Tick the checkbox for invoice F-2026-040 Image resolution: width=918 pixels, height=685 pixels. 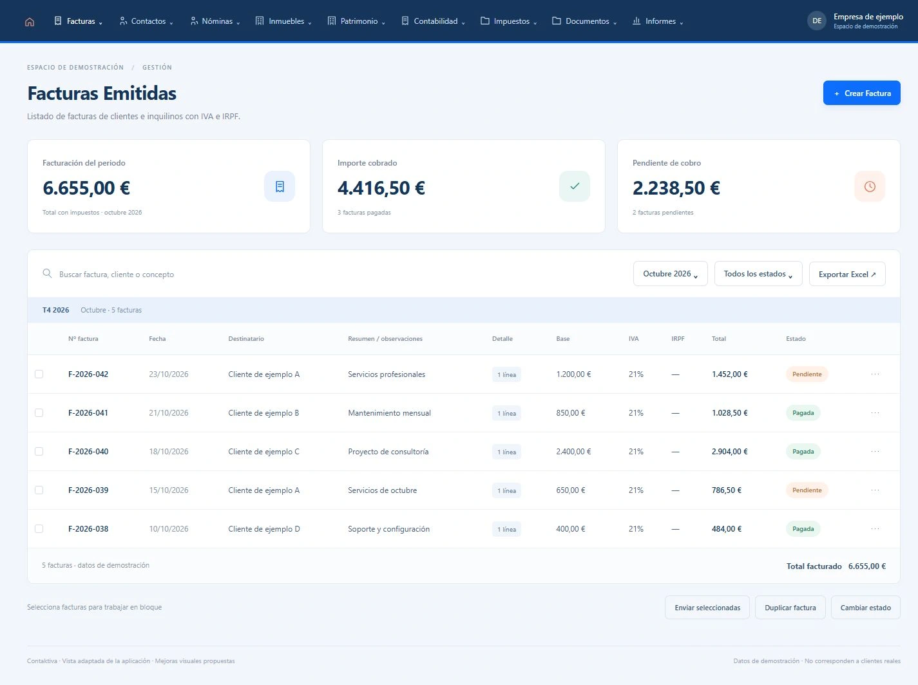coord(39,452)
